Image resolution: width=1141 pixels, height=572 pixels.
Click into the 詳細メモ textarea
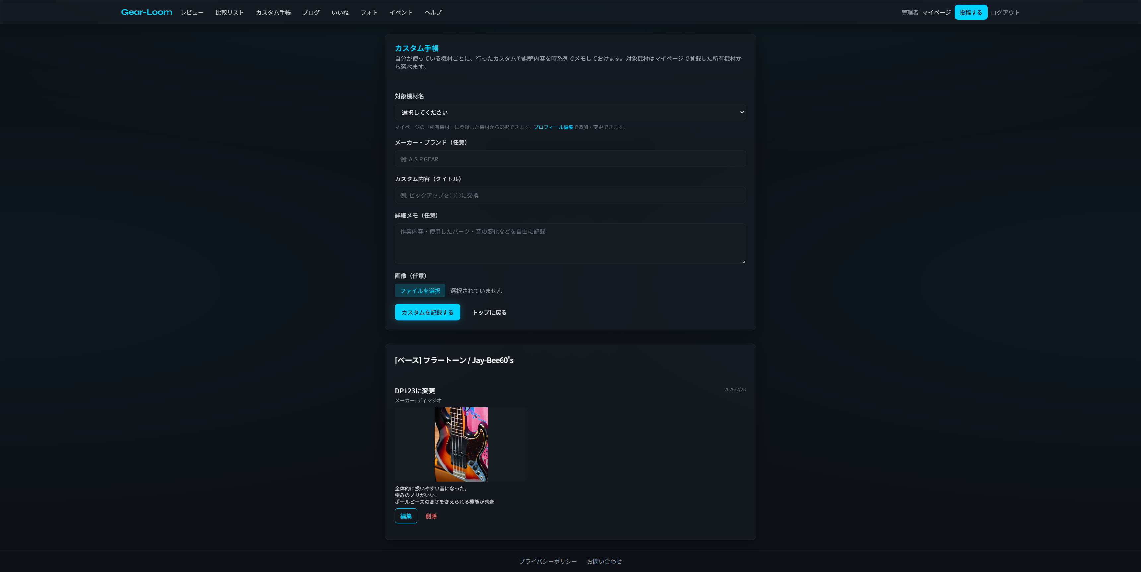(x=570, y=243)
